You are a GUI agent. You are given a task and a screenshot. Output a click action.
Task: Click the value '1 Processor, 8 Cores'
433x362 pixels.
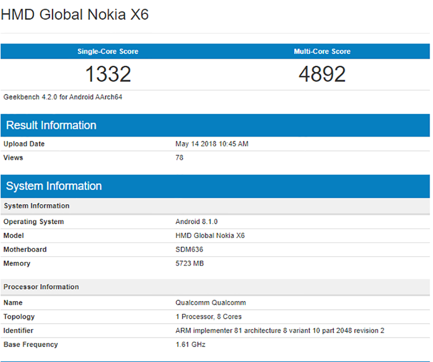pyautogui.click(x=208, y=316)
